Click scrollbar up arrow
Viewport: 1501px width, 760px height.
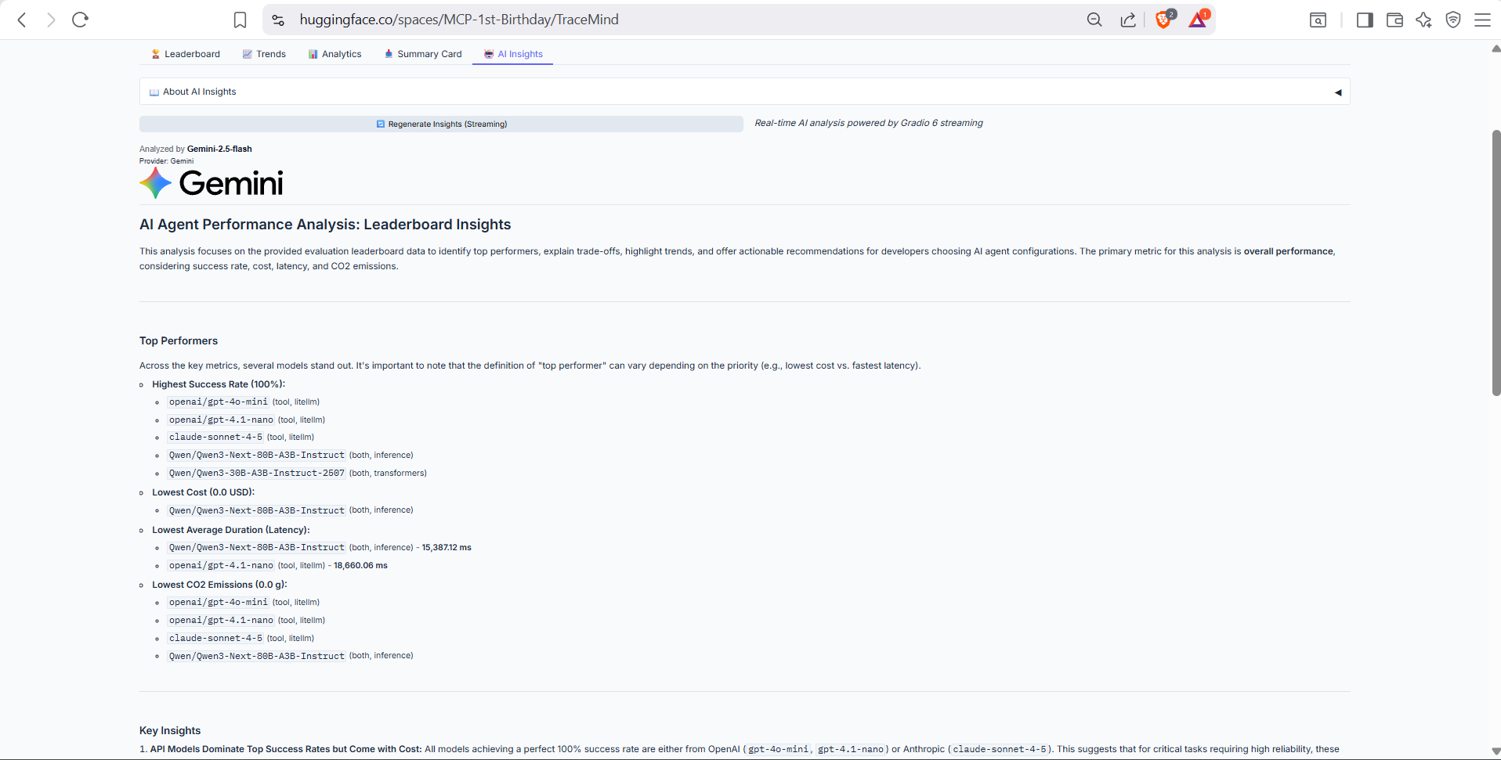1496,49
